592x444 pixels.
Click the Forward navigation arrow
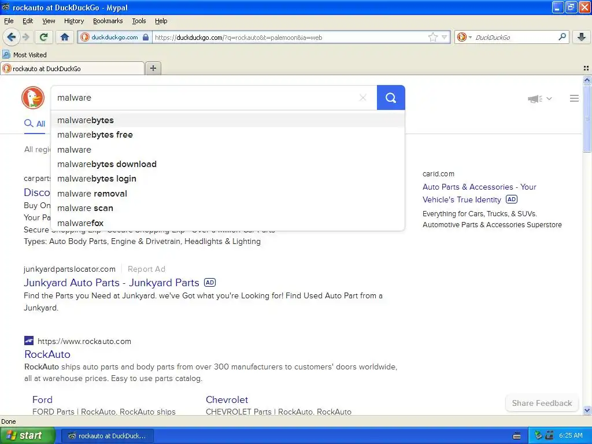click(x=25, y=37)
